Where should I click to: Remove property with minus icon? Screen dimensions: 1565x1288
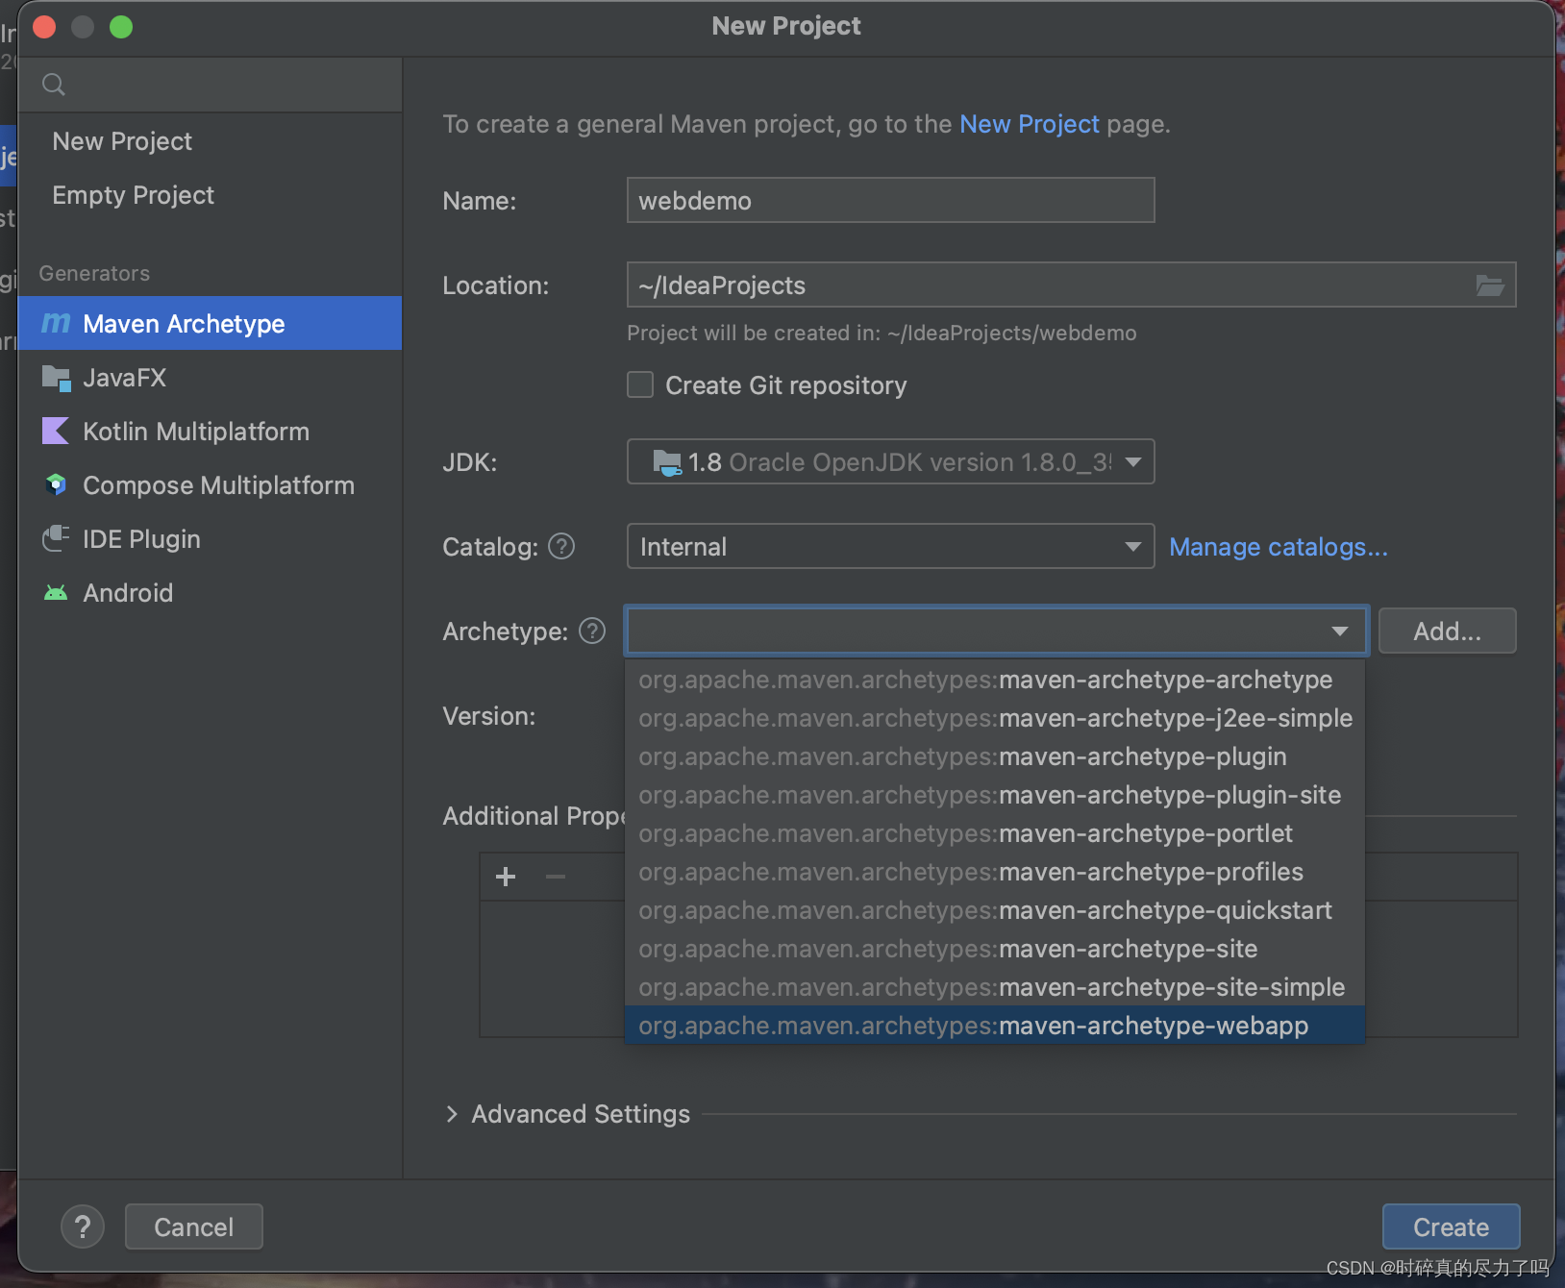(x=556, y=877)
